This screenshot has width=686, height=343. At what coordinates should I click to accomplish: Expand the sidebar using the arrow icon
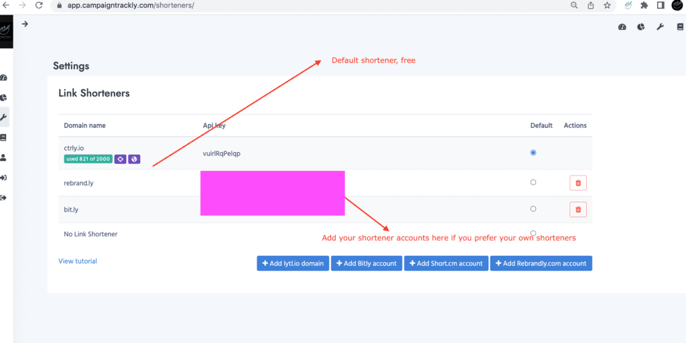coord(25,24)
